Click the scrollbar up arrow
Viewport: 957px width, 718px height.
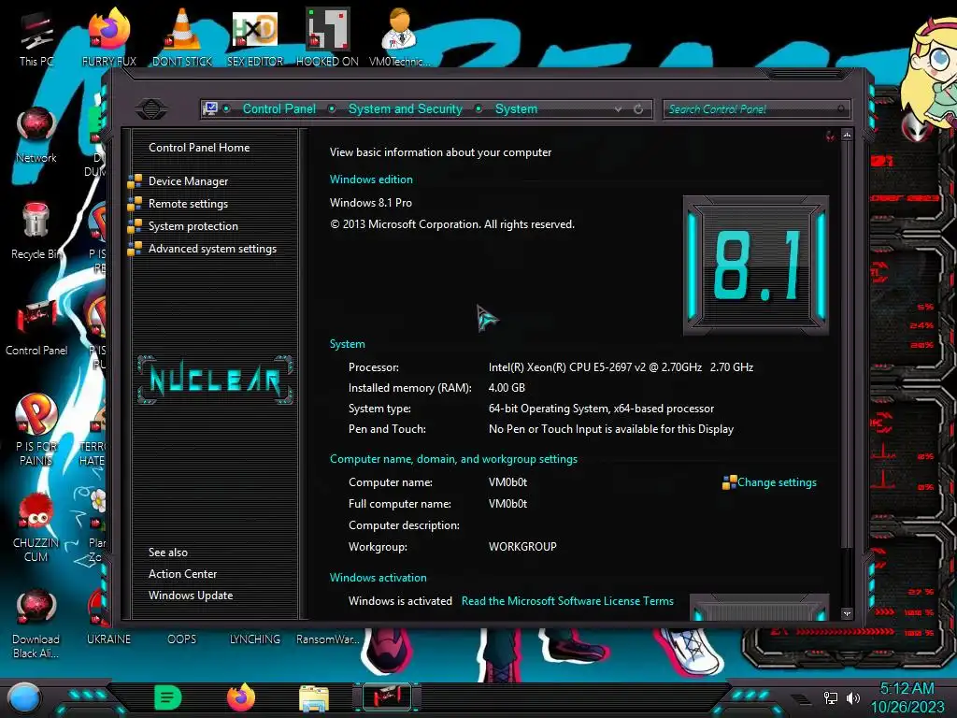coord(847,135)
